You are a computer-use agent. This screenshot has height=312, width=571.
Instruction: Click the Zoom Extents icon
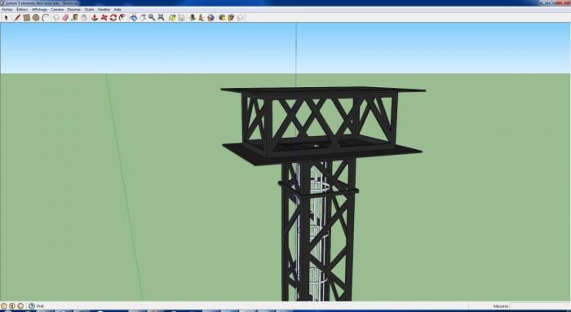pos(161,17)
